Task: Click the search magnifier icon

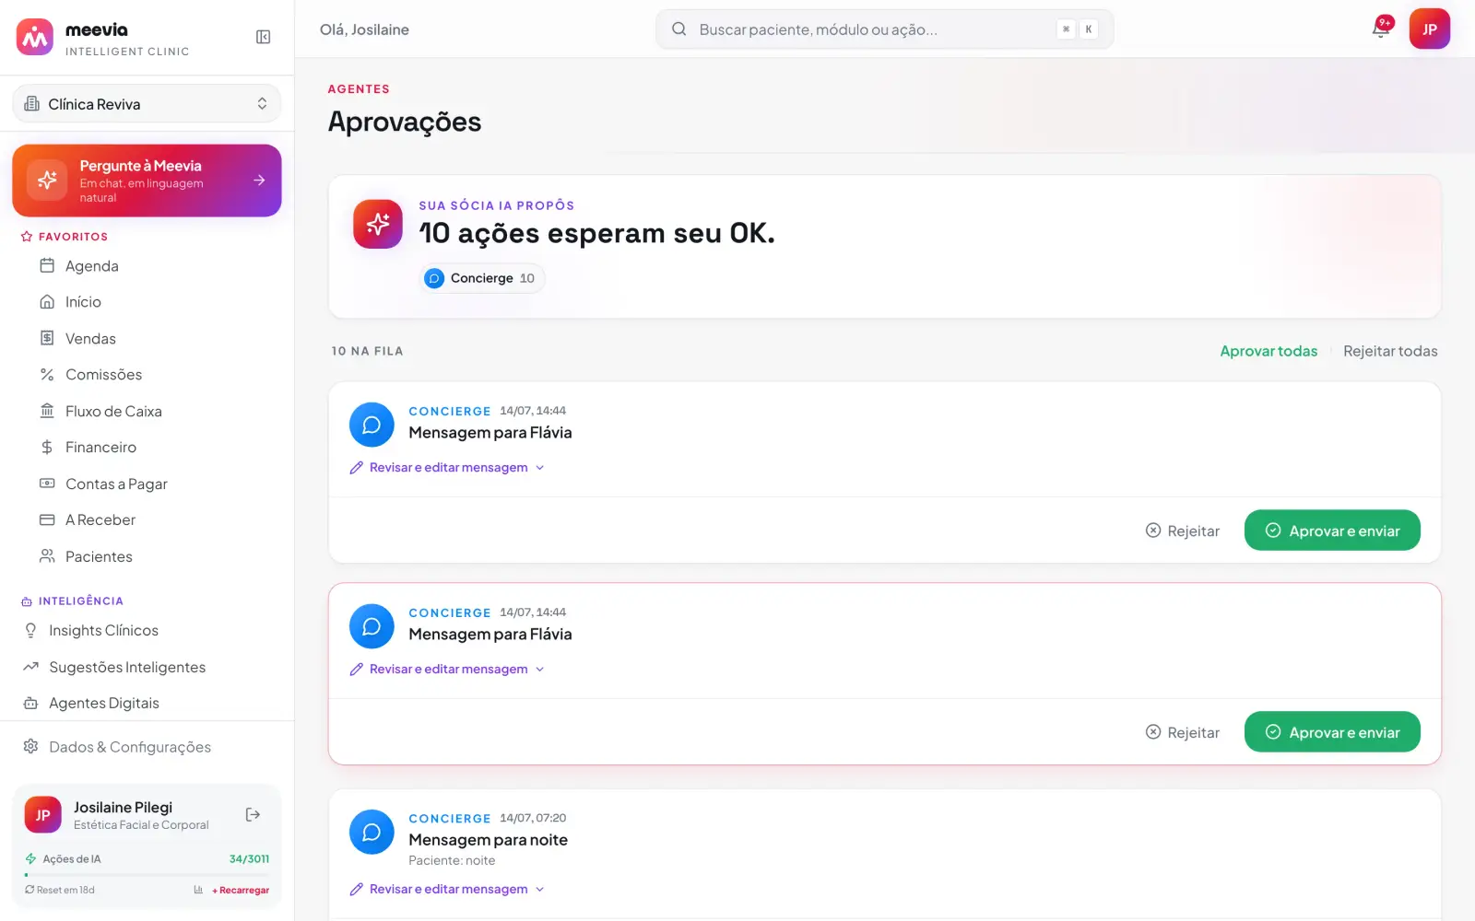Action: [x=678, y=29]
